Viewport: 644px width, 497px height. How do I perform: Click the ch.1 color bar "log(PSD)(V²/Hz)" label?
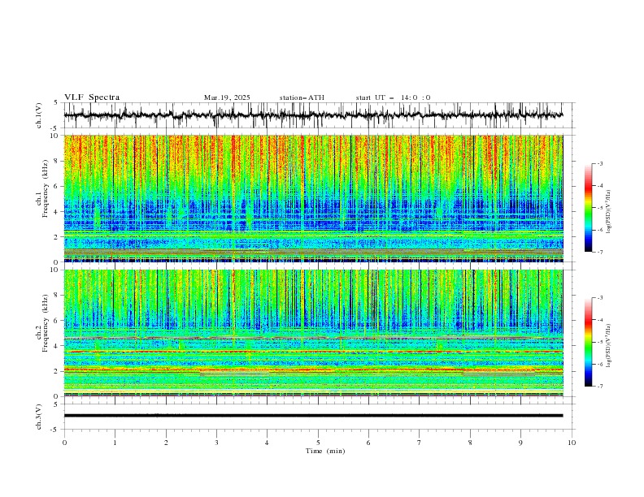608,212
